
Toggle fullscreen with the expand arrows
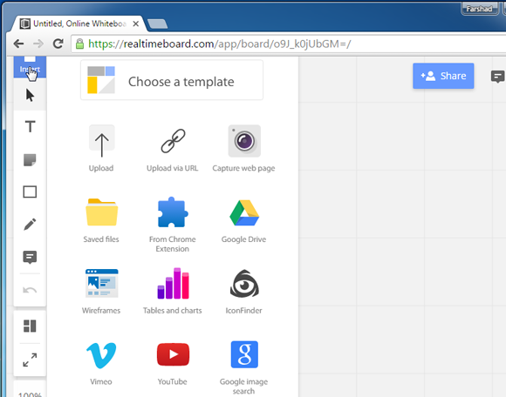tap(30, 360)
